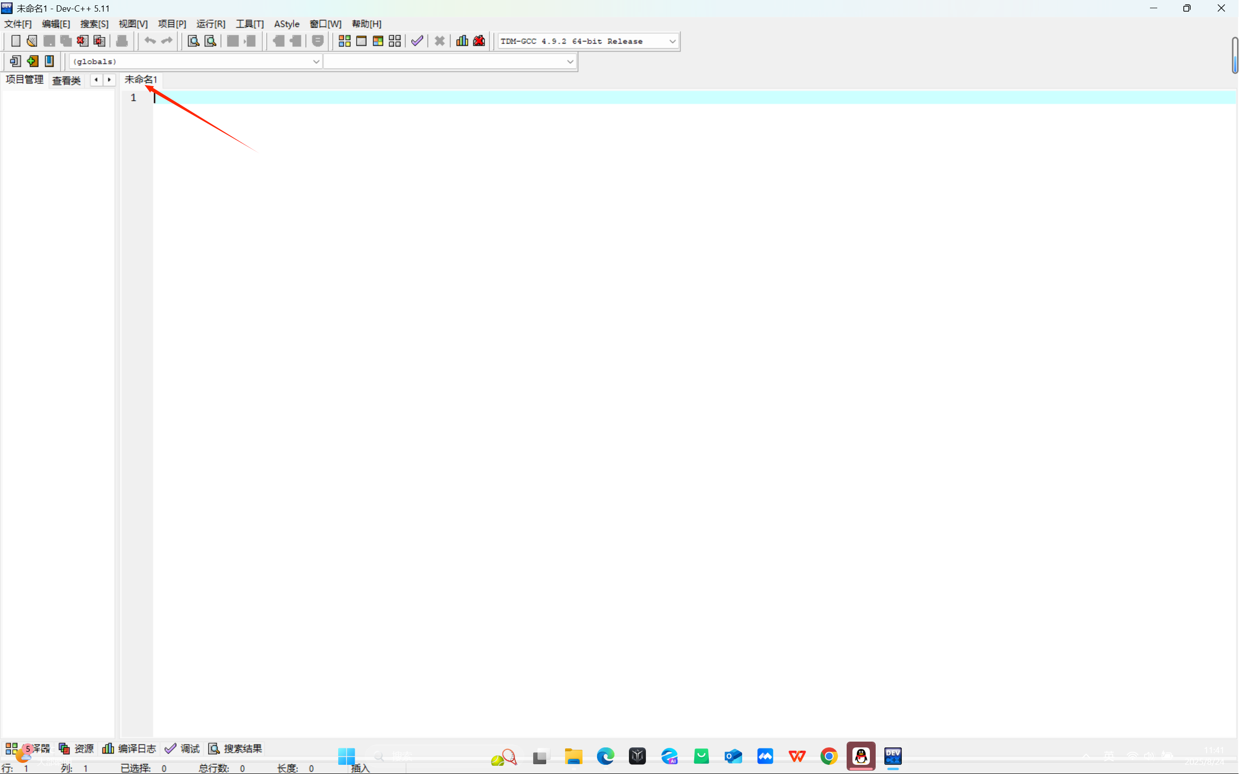Open Google Chrome from the taskbar
This screenshot has width=1239, height=774.
(x=828, y=756)
